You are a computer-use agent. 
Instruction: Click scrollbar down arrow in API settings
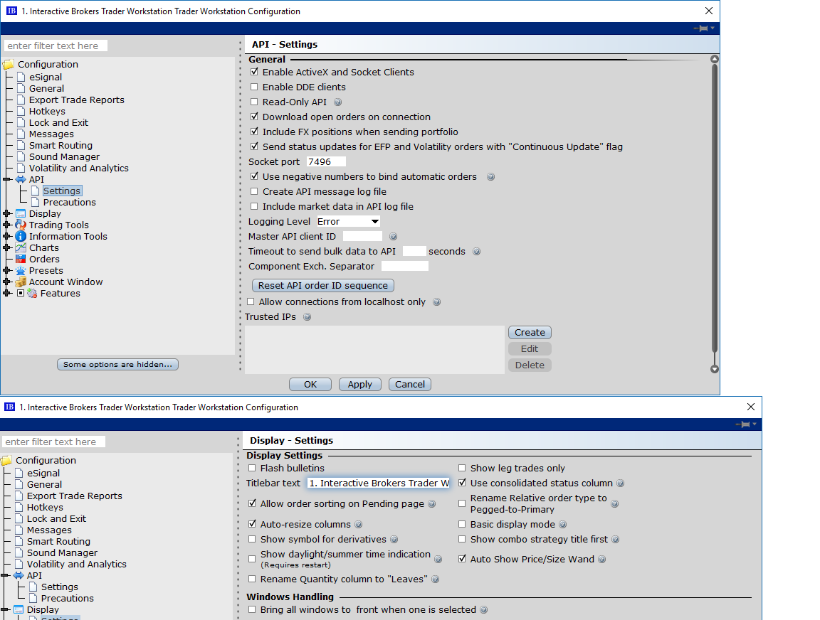pyautogui.click(x=715, y=369)
